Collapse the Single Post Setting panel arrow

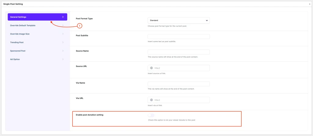tap(309, 4)
